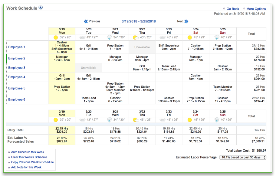This screenshot has width=276, height=176.
Task: Select Employee 5's Team Member 7 - 11:45am Sunday shift
Action: click(223, 88)
